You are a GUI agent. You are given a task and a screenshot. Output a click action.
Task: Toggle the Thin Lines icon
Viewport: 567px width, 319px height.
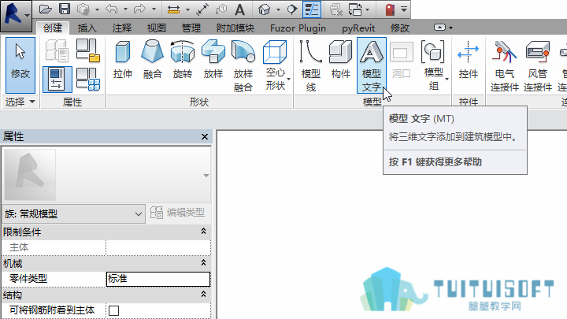[x=312, y=9]
